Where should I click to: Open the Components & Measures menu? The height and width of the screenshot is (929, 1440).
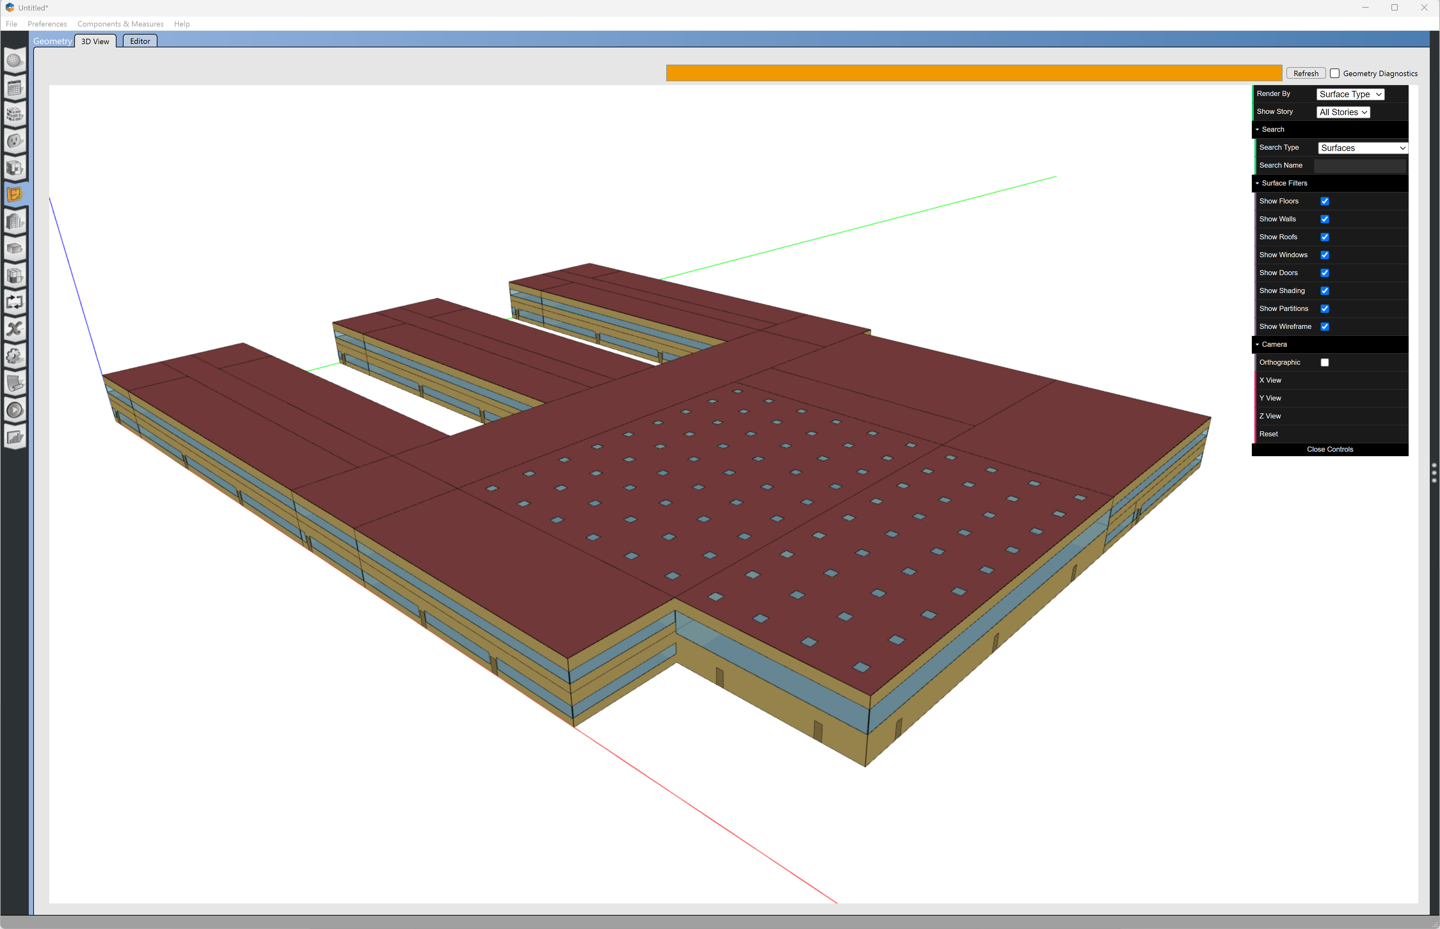(120, 24)
